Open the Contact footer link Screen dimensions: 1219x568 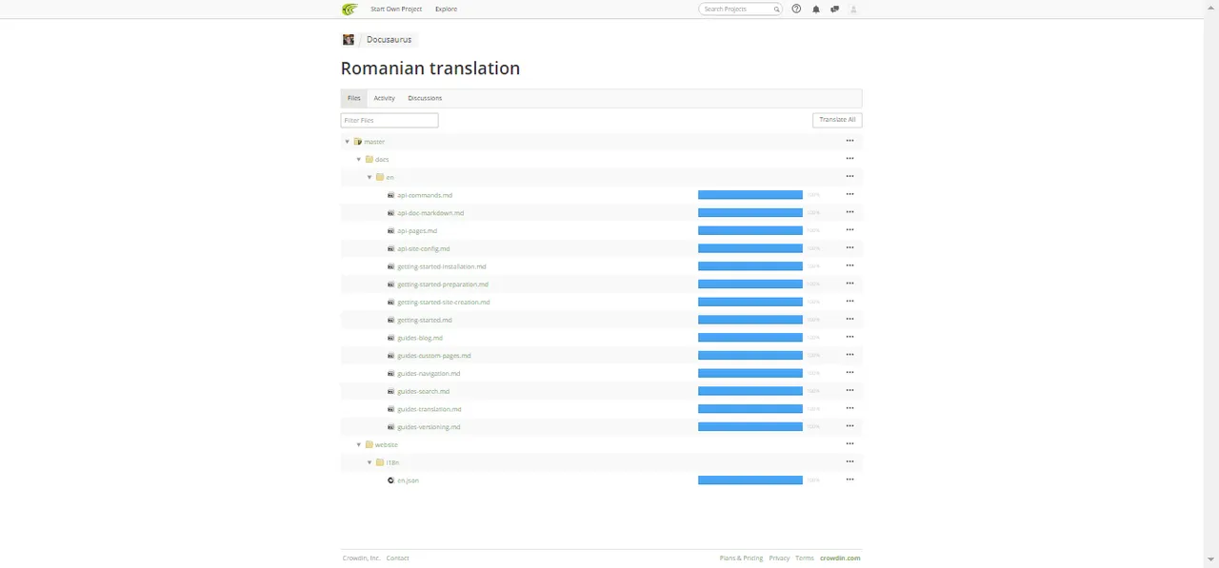397,558
